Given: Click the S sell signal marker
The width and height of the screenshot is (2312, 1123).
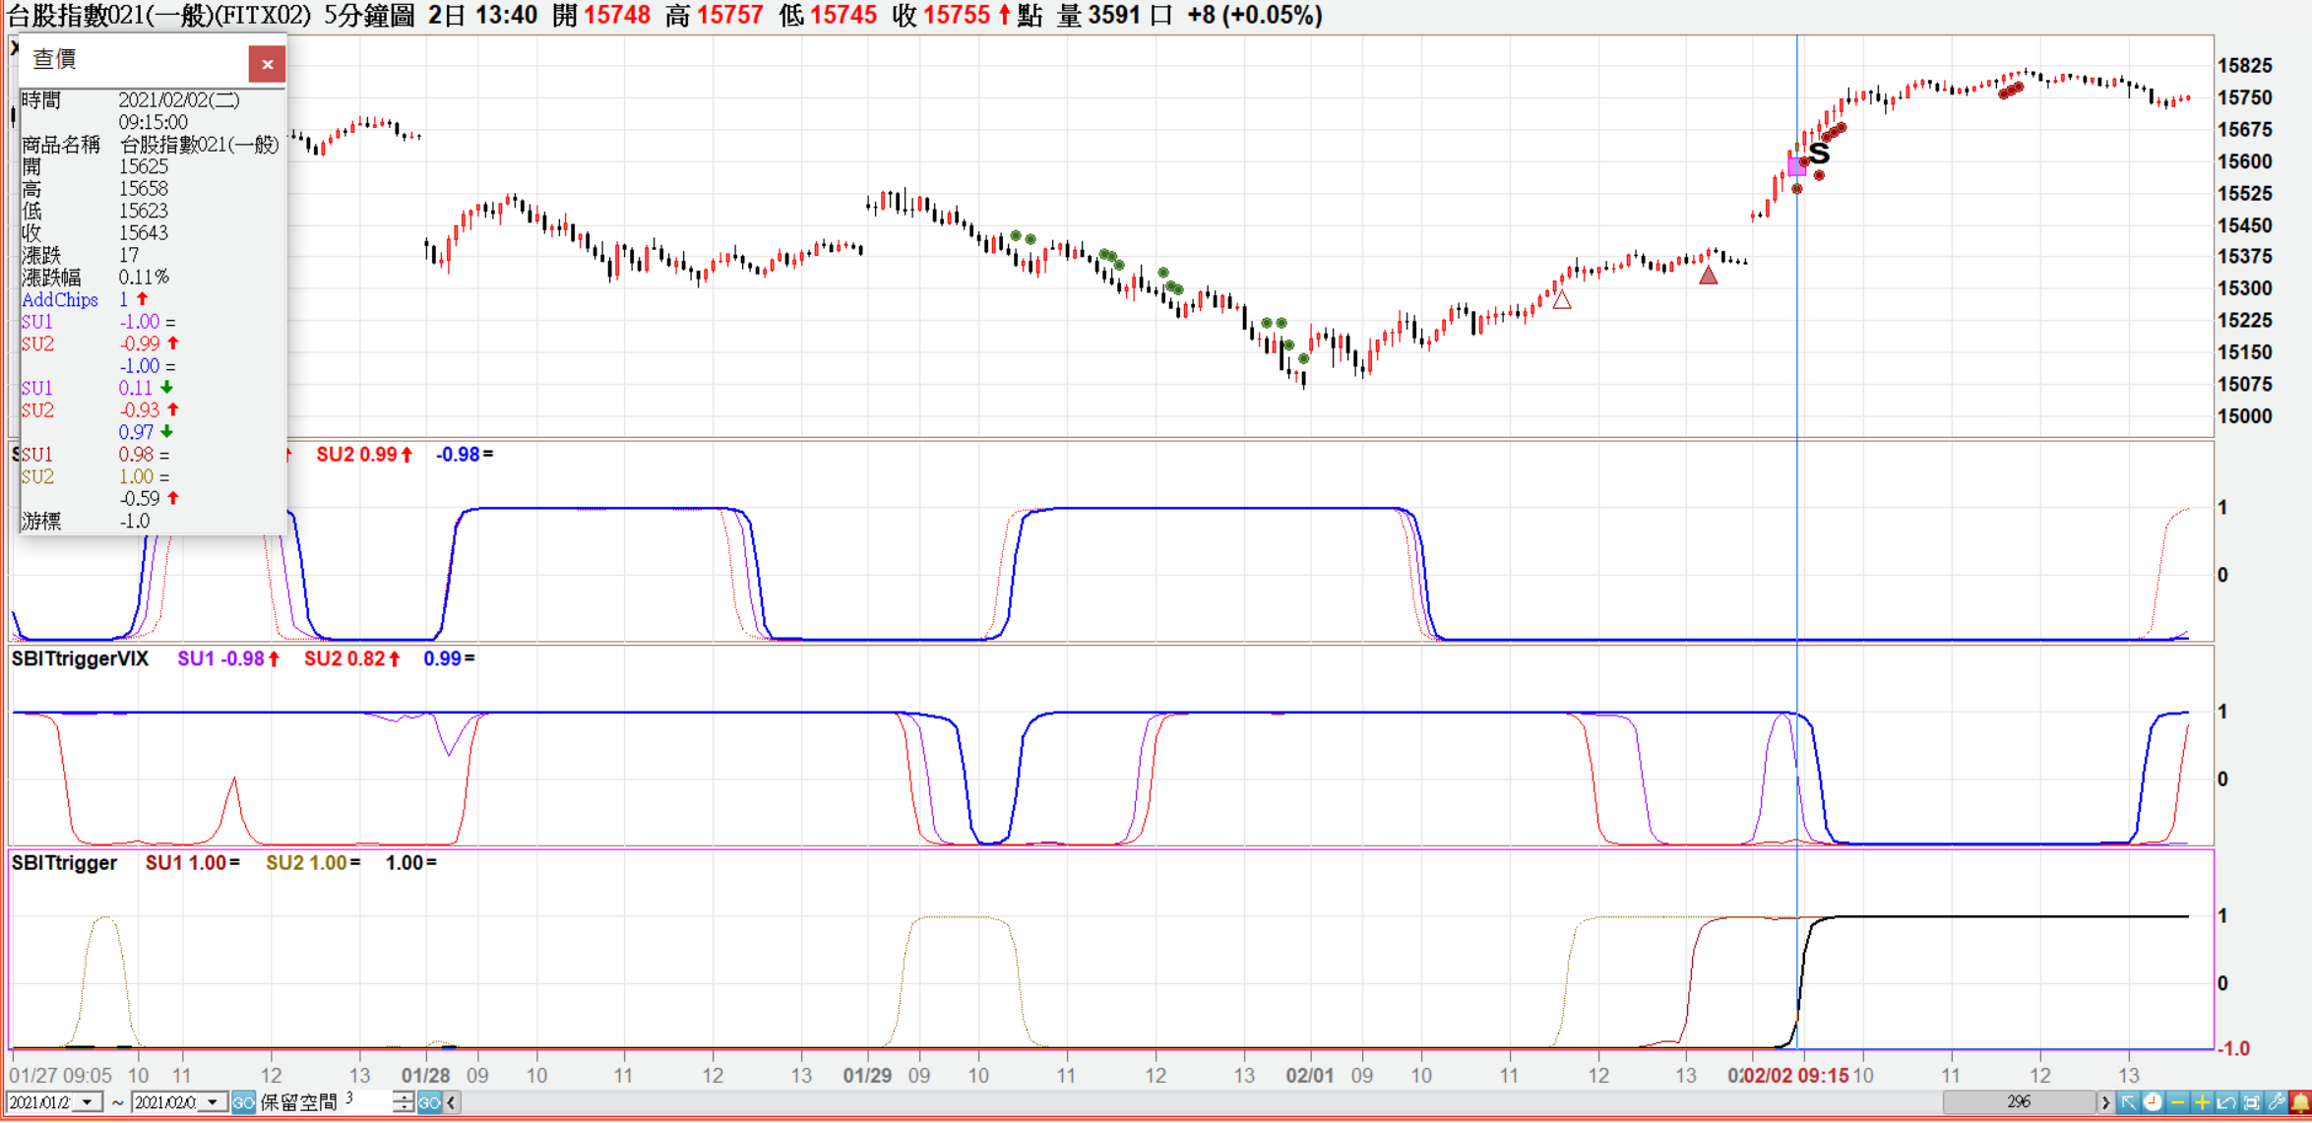Looking at the screenshot, I should tap(1819, 154).
